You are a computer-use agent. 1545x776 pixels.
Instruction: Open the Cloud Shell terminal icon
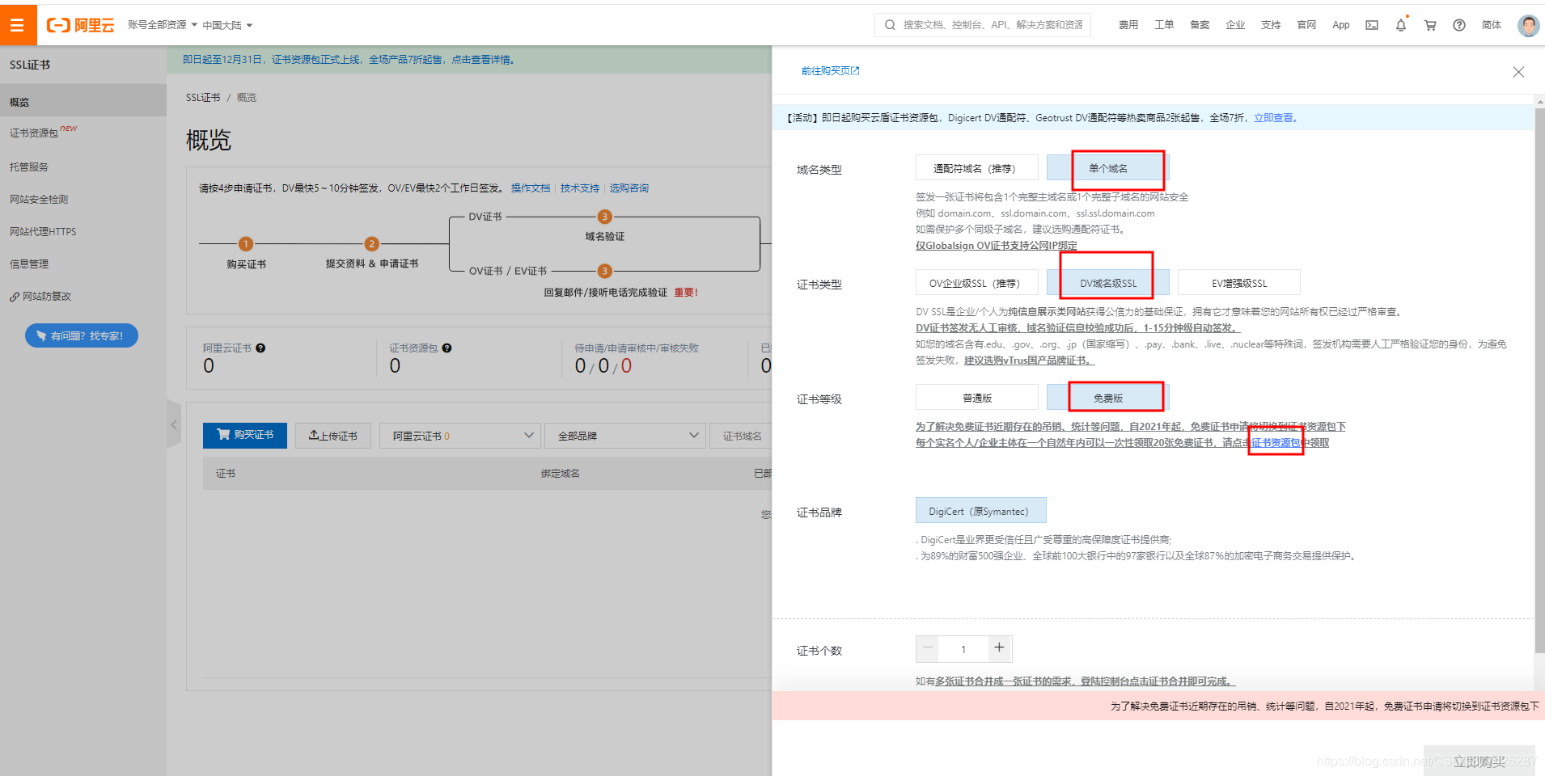[x=1372, y=25]
